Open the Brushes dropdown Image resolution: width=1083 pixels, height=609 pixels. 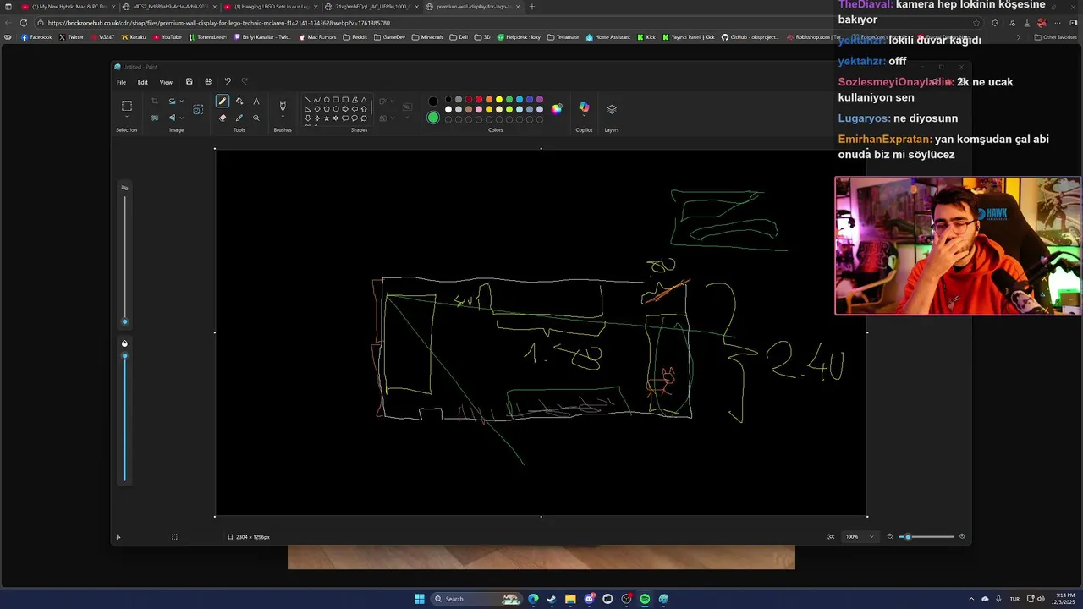tap(283, 118)
